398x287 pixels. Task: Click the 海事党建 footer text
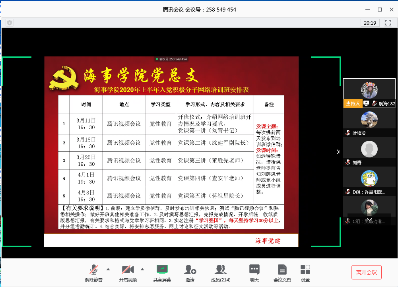[268, 240]
